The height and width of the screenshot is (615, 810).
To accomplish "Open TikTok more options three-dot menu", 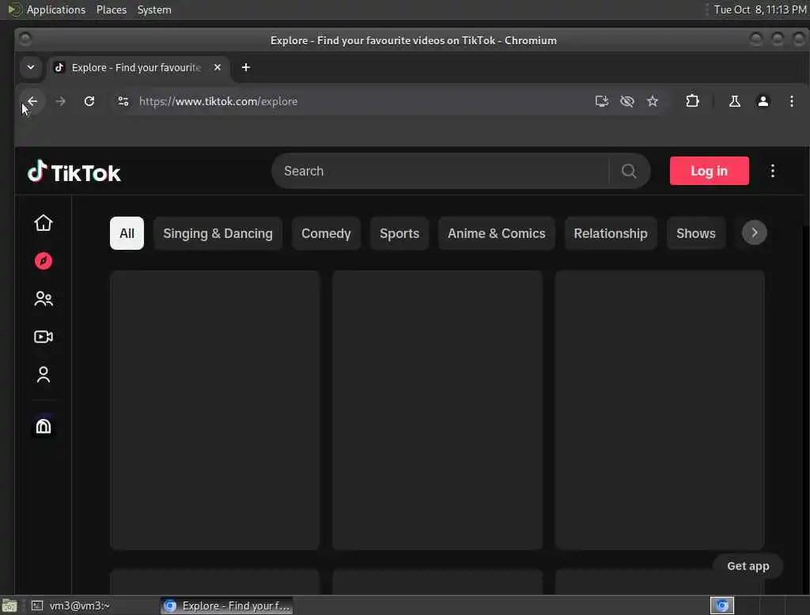I will click(772, 171).
